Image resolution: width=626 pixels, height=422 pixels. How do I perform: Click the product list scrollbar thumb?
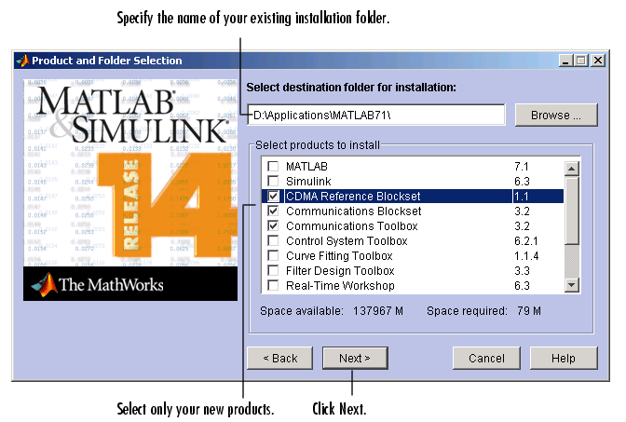[572, 211]
